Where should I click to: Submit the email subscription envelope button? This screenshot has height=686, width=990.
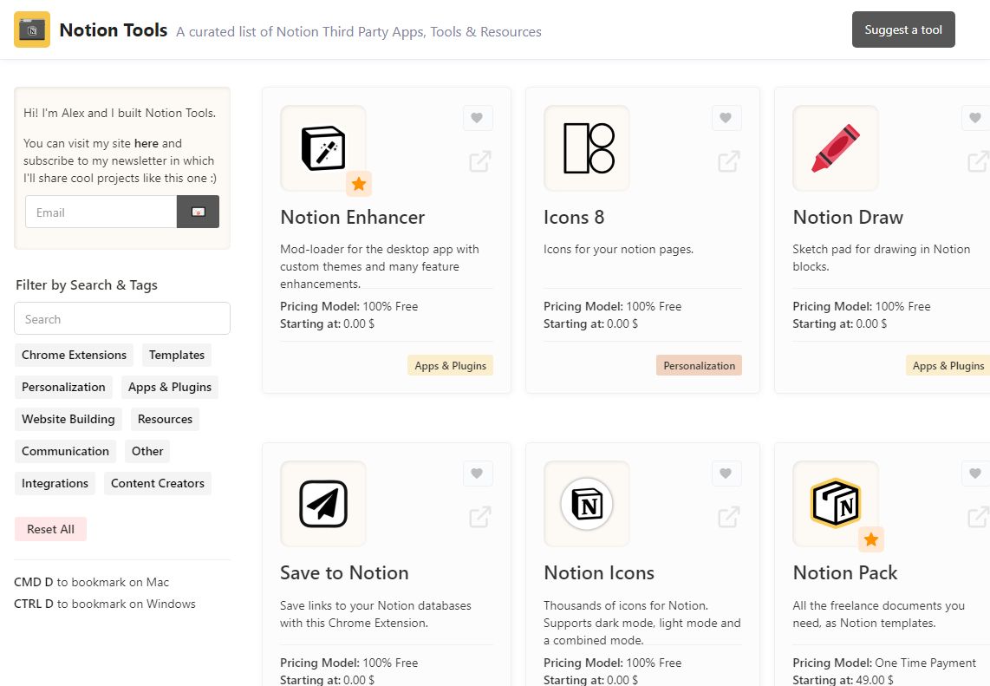198,212
